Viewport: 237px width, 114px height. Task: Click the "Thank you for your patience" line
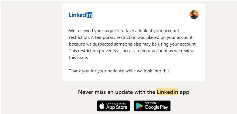coord(120,71)
